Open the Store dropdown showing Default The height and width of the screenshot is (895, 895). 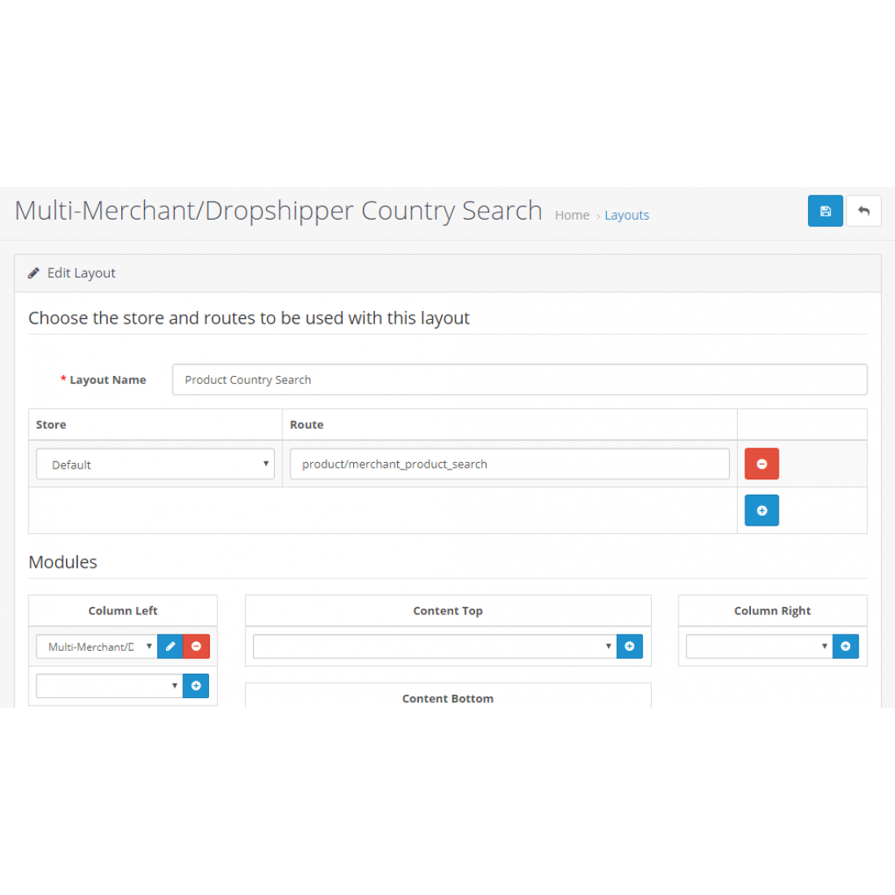(155, 464)
